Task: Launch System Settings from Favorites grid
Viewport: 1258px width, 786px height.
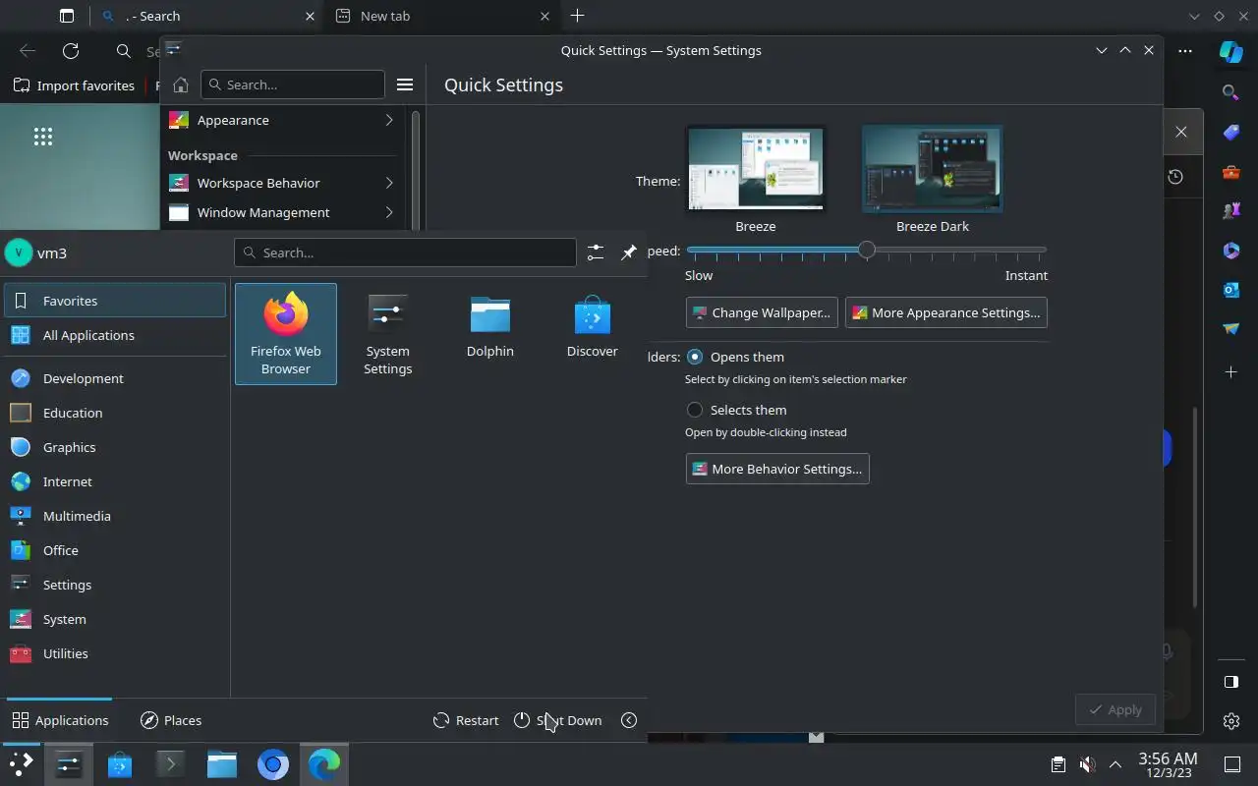Action: pyautogui.click(x=387, y=334)
